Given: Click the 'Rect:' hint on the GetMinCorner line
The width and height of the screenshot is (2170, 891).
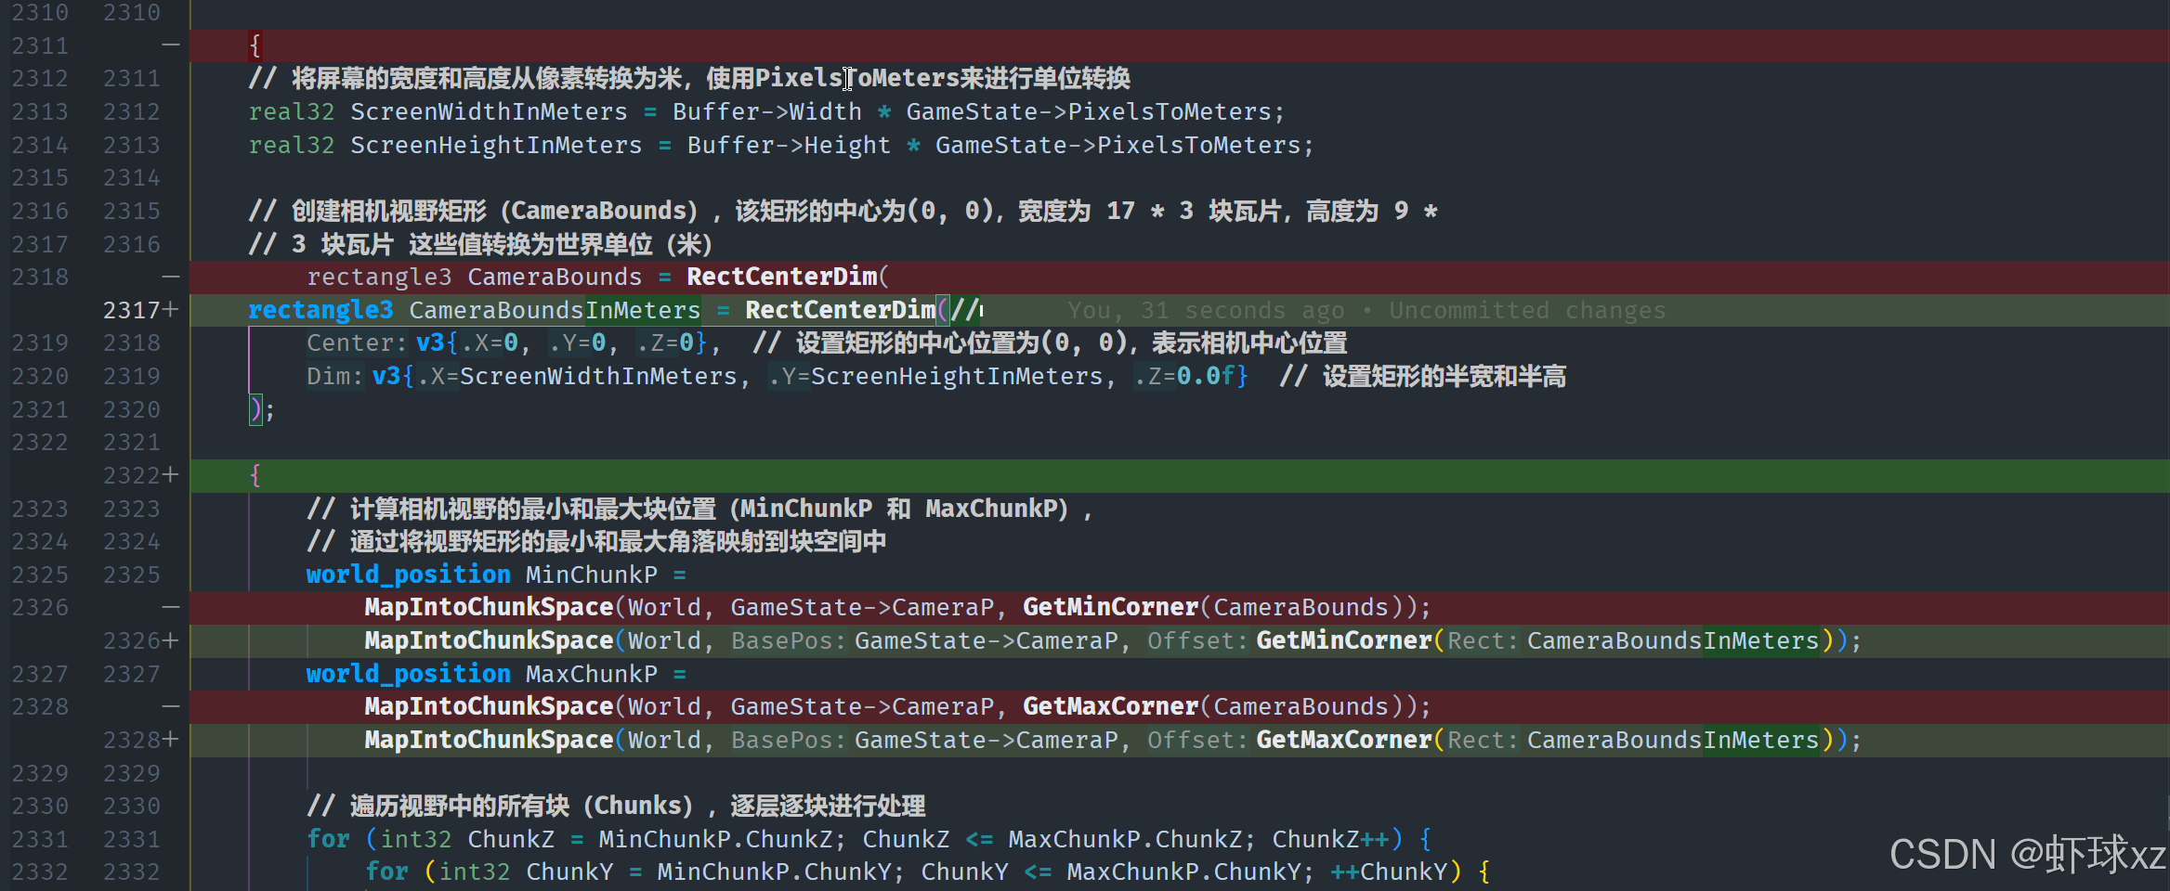Looking at the screenshot, I should tap(1484, 640).
